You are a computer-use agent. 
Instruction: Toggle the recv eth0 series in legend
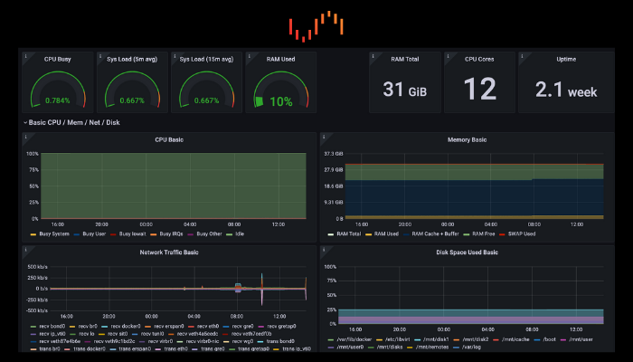click(208, 325)
